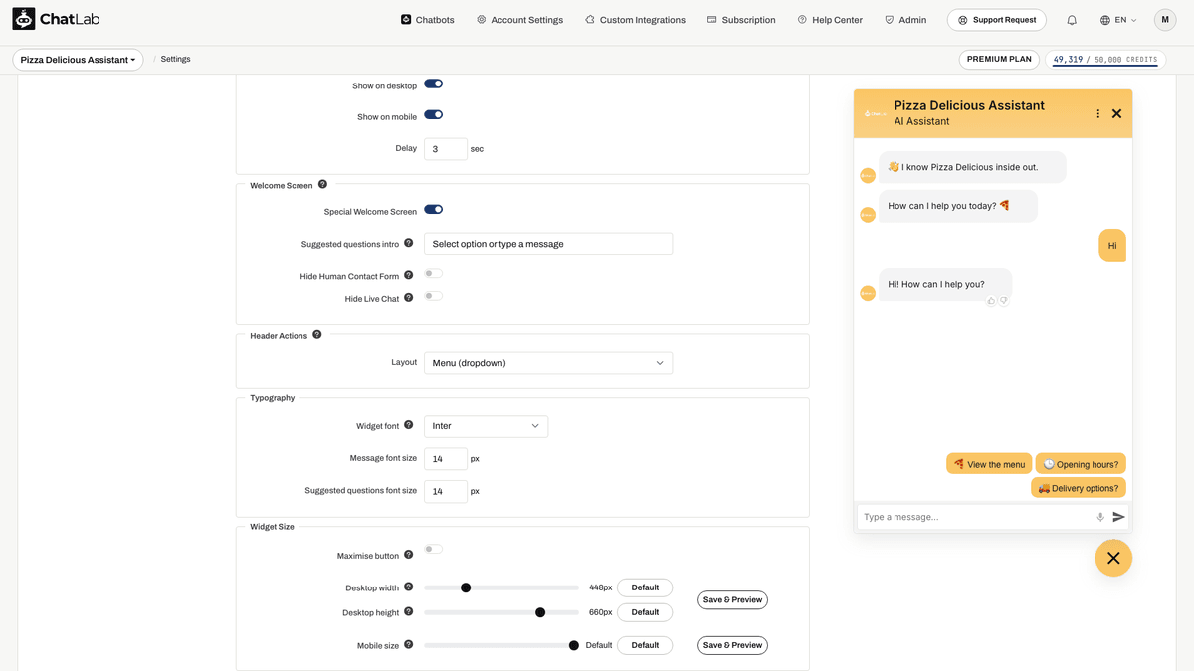Click the thumbs down icon on bot reply
The height and width of the screenshot is (671, 1194).
1004,301
